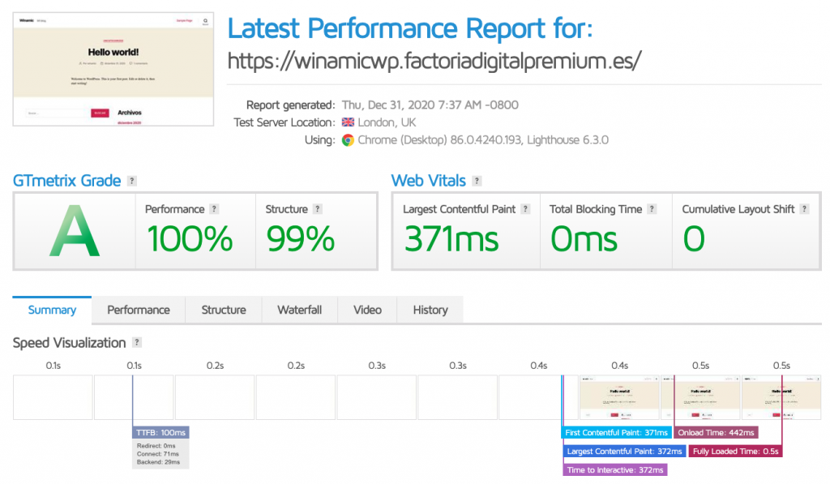
Task: Click help icon for Cumulative Layout Shift
Action: pos(805,209)
